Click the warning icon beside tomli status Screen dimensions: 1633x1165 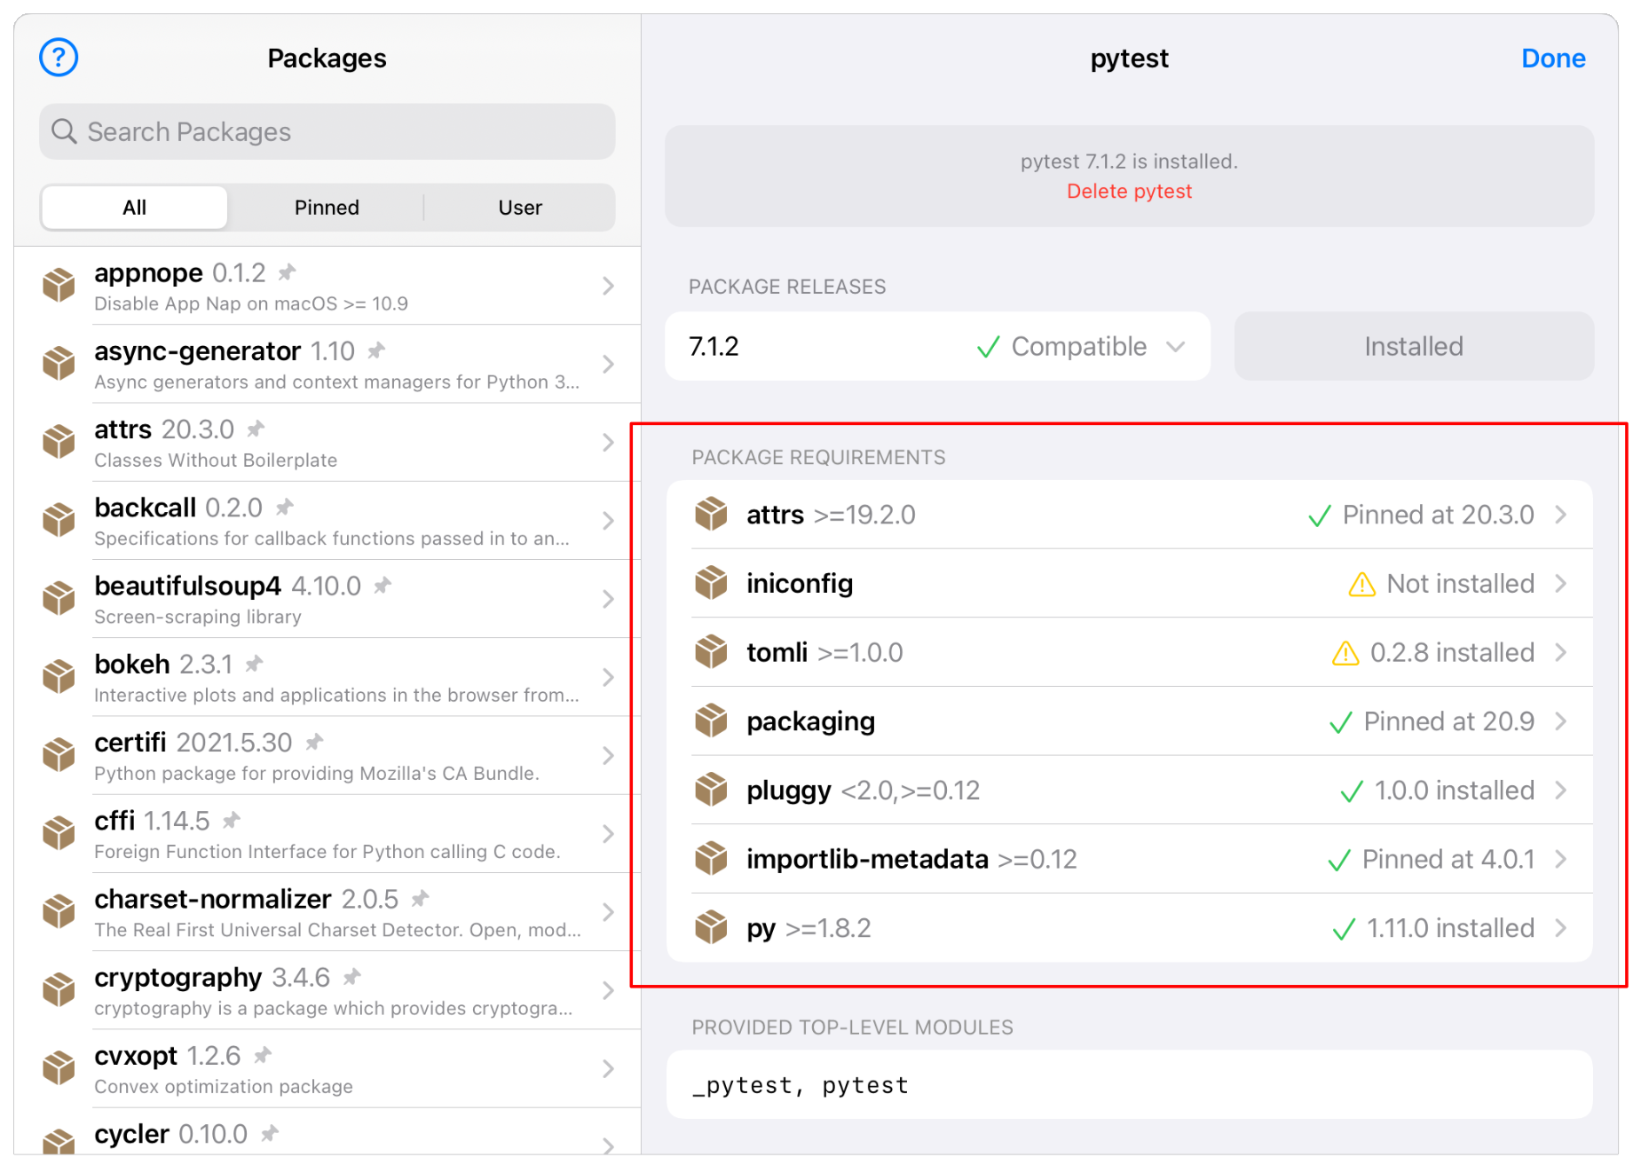click(x=1345, y=653)
